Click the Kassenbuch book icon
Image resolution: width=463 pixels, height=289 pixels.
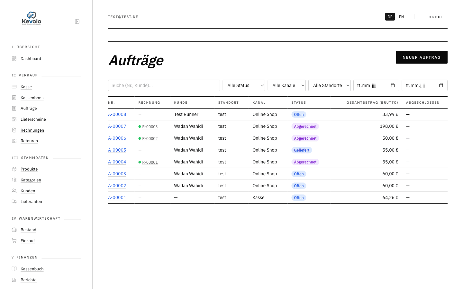pos(14,269)
